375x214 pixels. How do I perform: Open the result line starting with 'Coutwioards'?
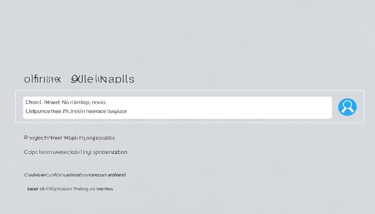point(75,175)
